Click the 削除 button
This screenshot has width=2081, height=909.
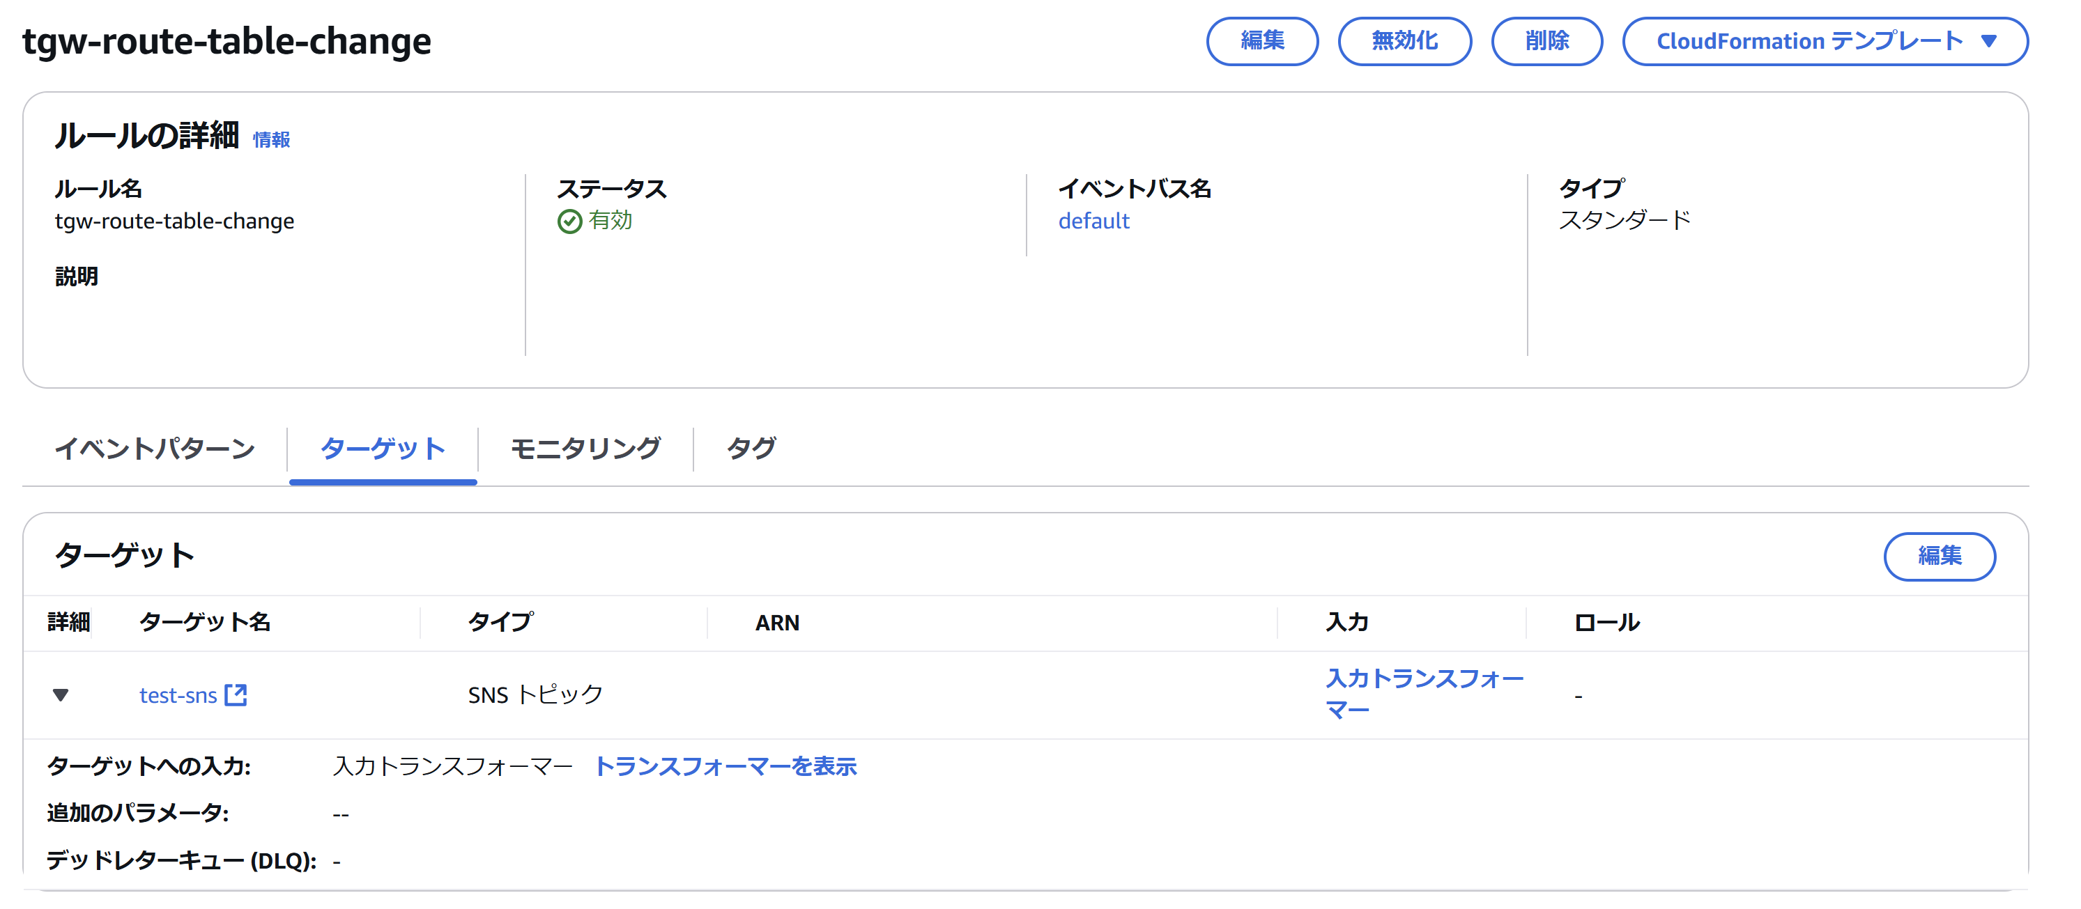[x=1546, y=41]
